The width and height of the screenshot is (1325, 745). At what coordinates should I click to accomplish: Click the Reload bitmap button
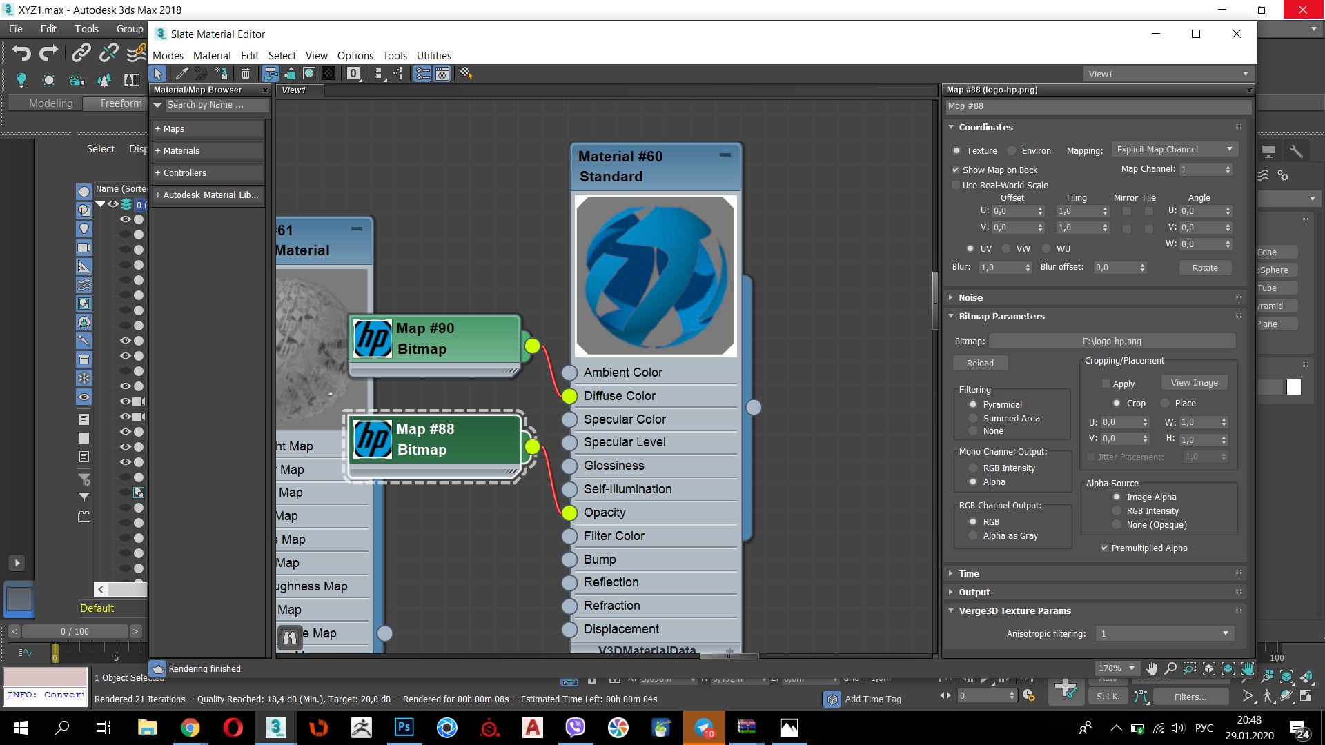[x=980, y=363]
